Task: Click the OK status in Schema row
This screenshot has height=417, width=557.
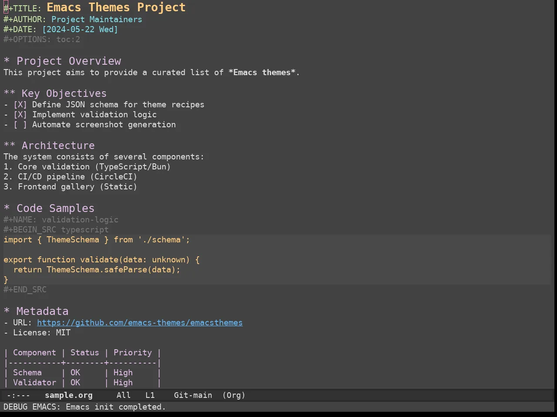Action: [75, 373]
